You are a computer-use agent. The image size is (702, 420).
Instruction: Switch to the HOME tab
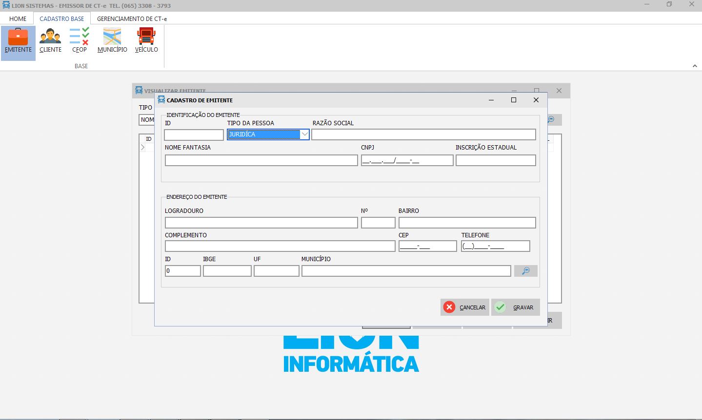18,19
